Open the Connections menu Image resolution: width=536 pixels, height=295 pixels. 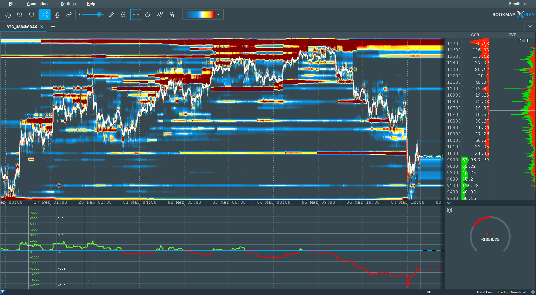pos(38,4)
